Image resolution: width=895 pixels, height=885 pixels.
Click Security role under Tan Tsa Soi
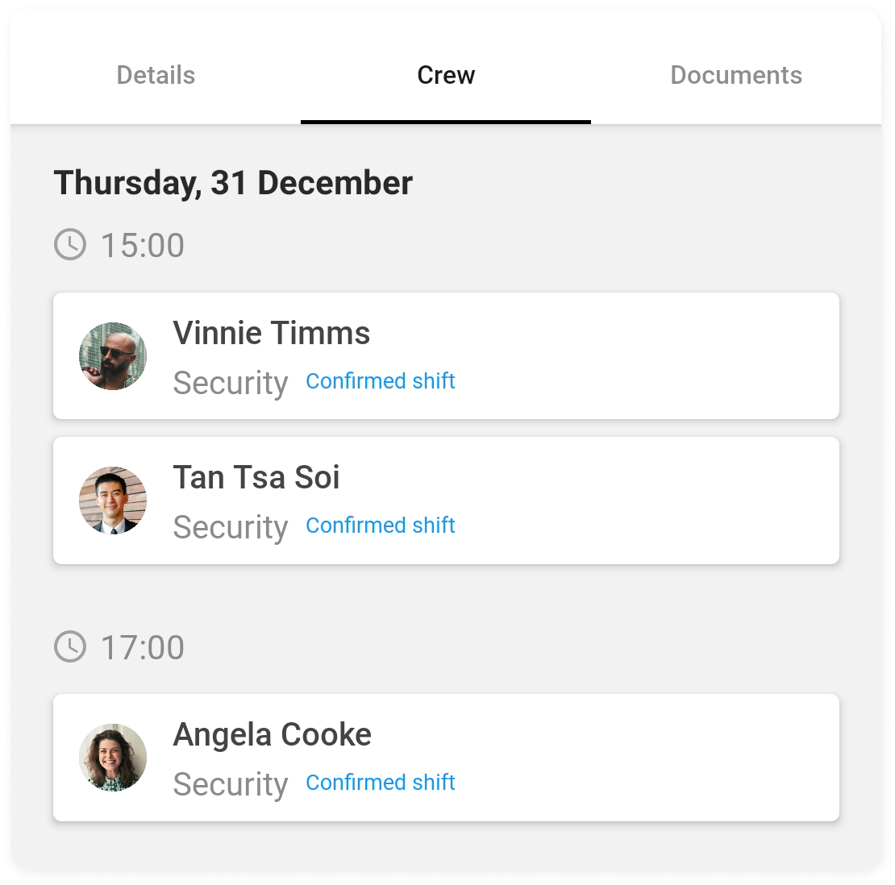[x=231, y=527]
